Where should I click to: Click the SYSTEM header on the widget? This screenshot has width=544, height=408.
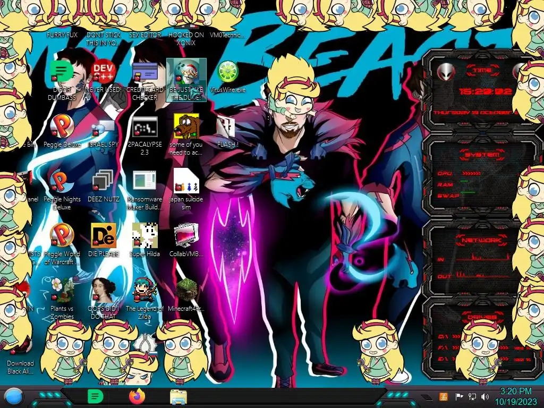(x=482, y=155)
